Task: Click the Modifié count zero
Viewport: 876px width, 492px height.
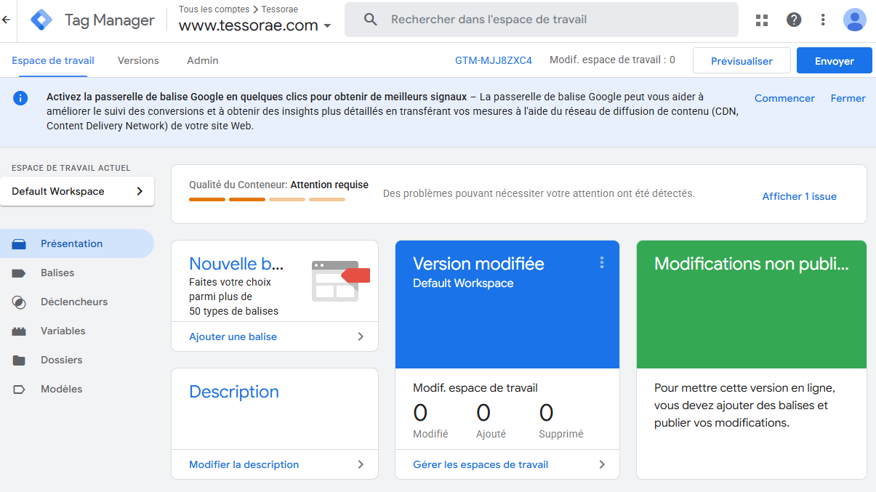Action: (x=420, y=413)
